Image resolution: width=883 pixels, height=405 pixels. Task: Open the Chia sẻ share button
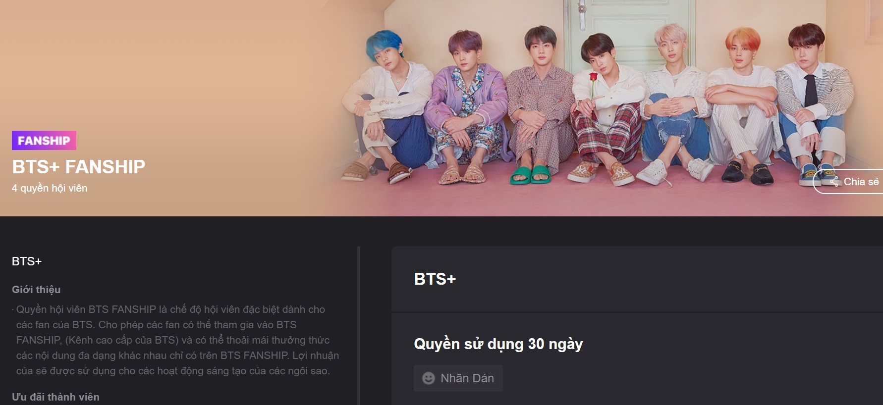click(848, 182)
